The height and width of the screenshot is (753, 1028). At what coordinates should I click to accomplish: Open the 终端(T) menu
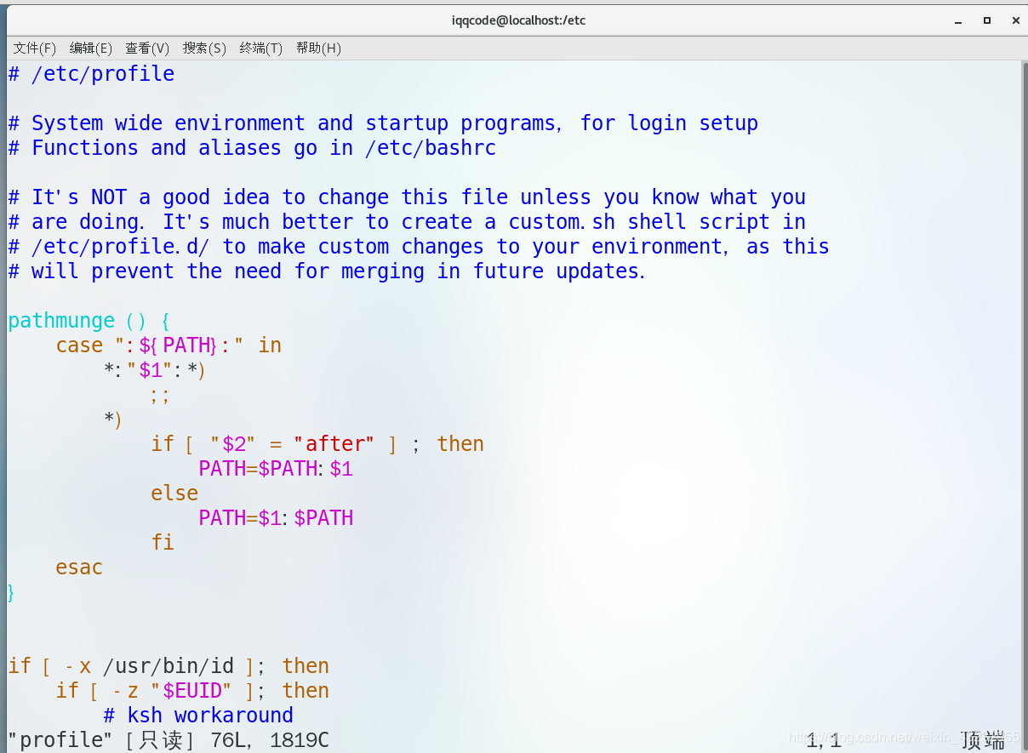click(261, 48)
